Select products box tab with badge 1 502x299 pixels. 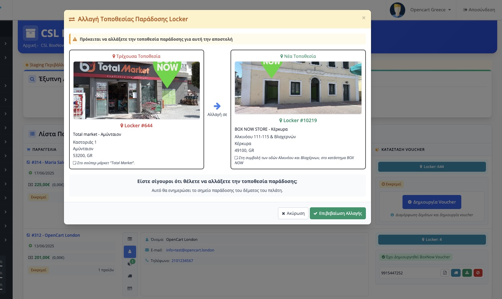click(x=130, y=263)
